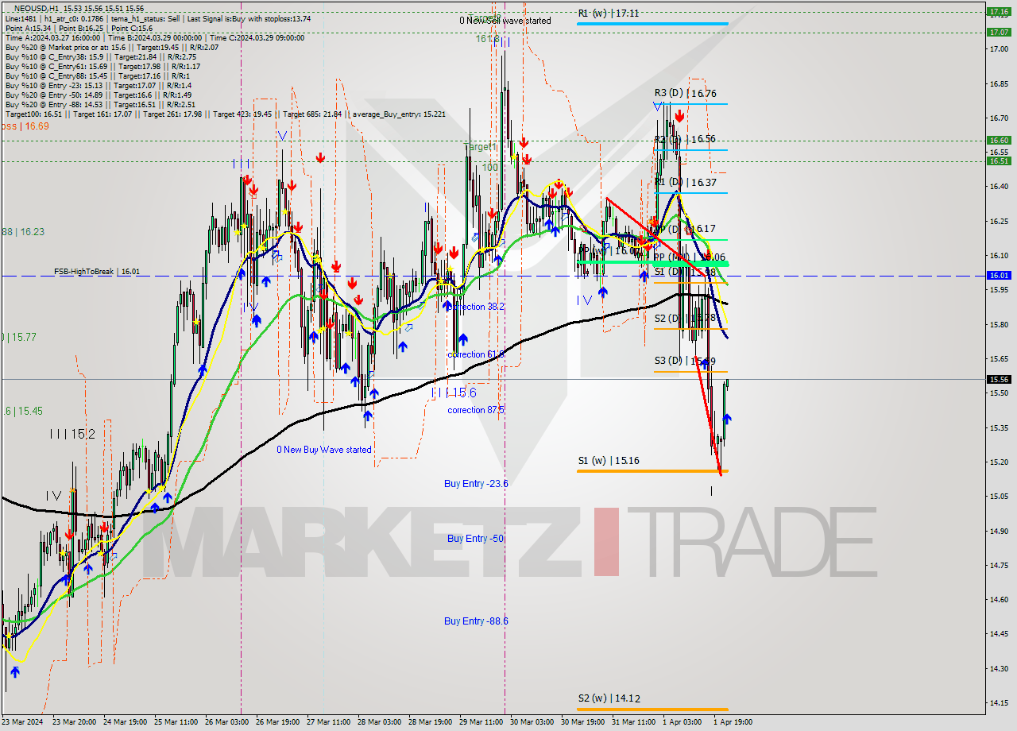Image resolution: width=1017 pixels, height=731 pixels.
Task: Select the 'S3 (D) | 15.59' pivot label
Action: (686, 361)
